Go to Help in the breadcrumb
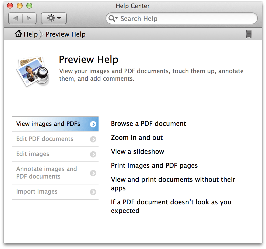The height and width of the screenshot is (249, 266). pyautogui.click(x=31, y=34)
